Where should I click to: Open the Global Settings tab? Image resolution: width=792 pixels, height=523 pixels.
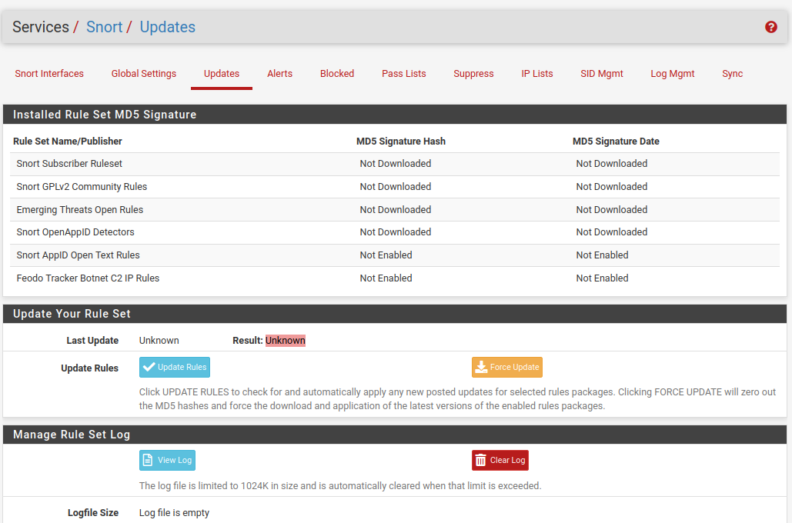[x=144, y=73]
